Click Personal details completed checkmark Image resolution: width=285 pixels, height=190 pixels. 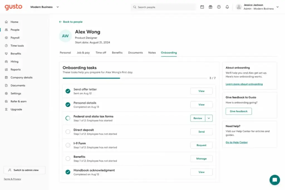[x=68, y=105]
